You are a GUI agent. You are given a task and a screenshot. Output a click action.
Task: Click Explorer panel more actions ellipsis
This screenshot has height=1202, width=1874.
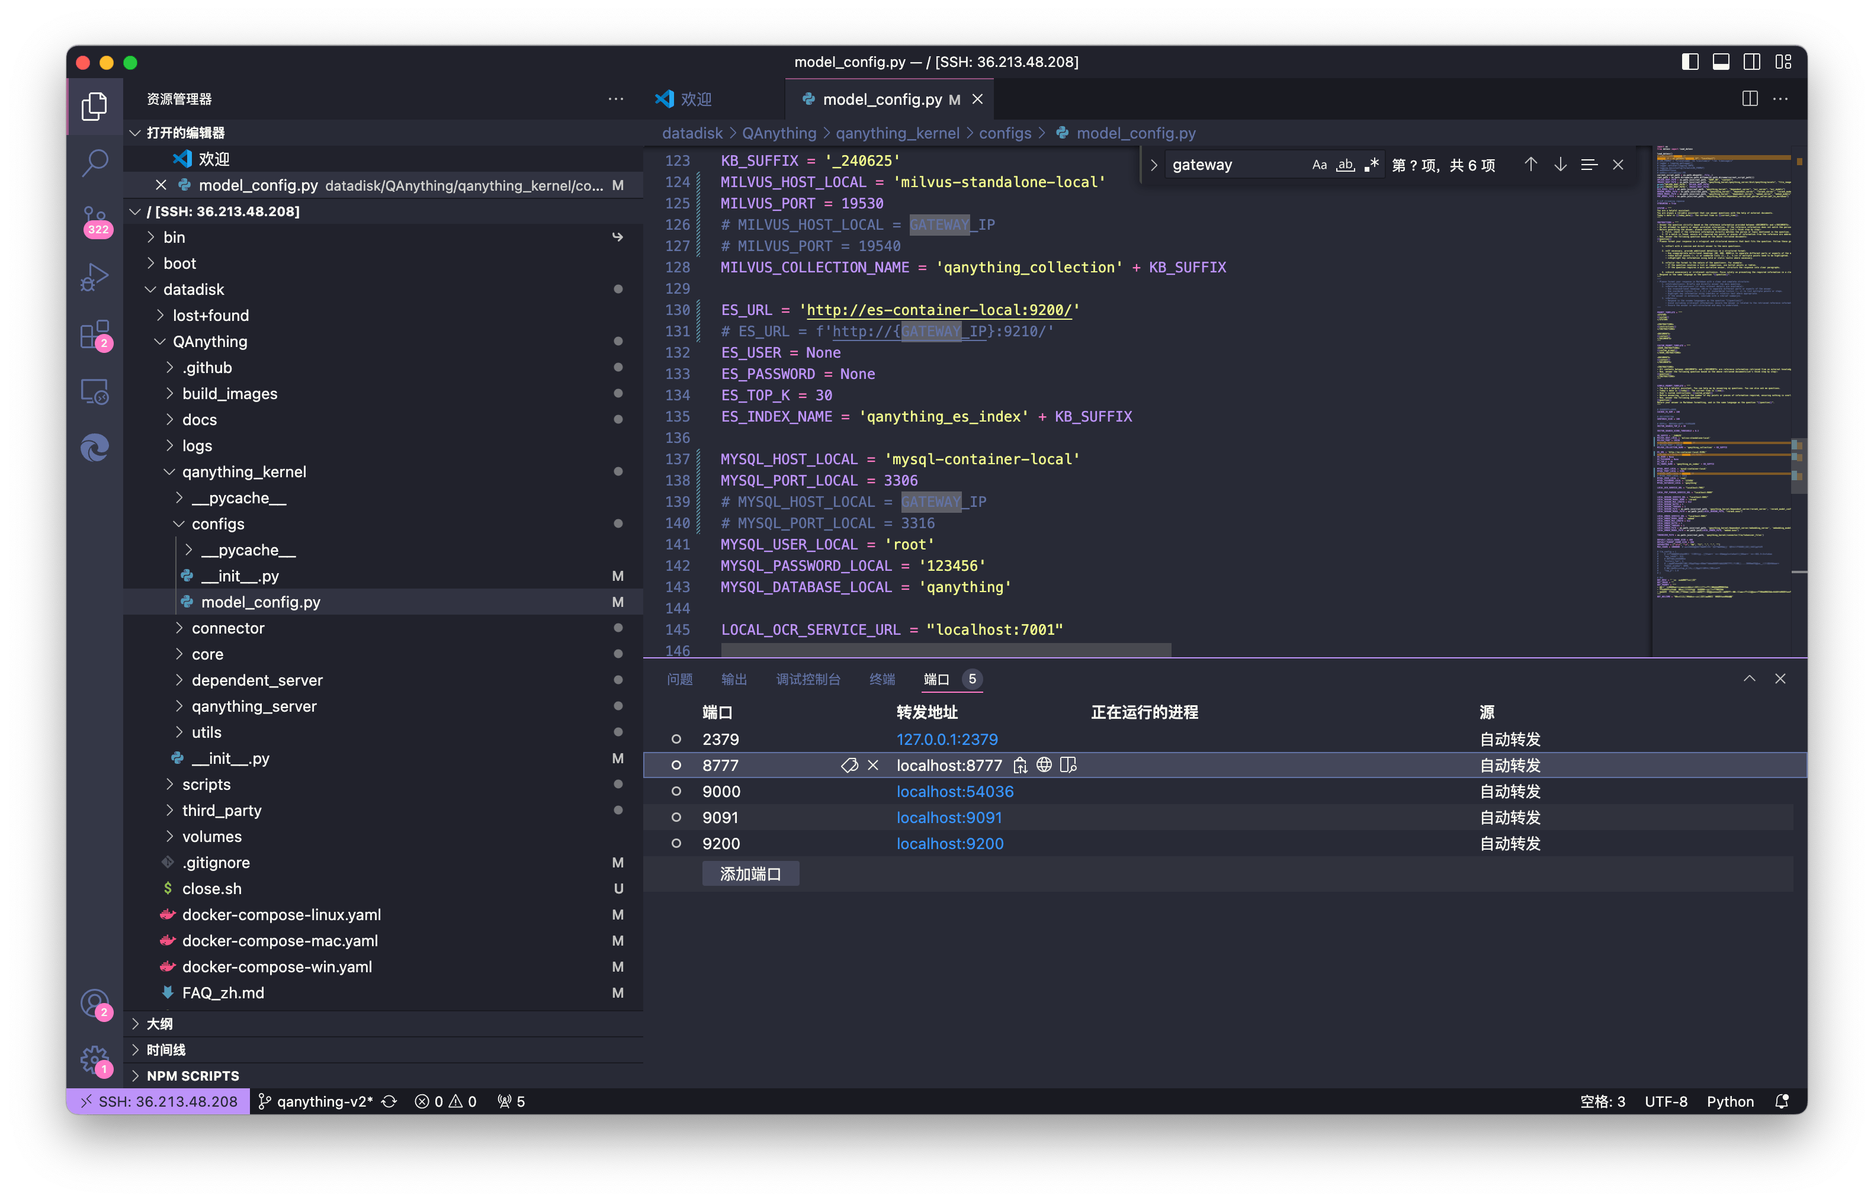click(616, 99)
